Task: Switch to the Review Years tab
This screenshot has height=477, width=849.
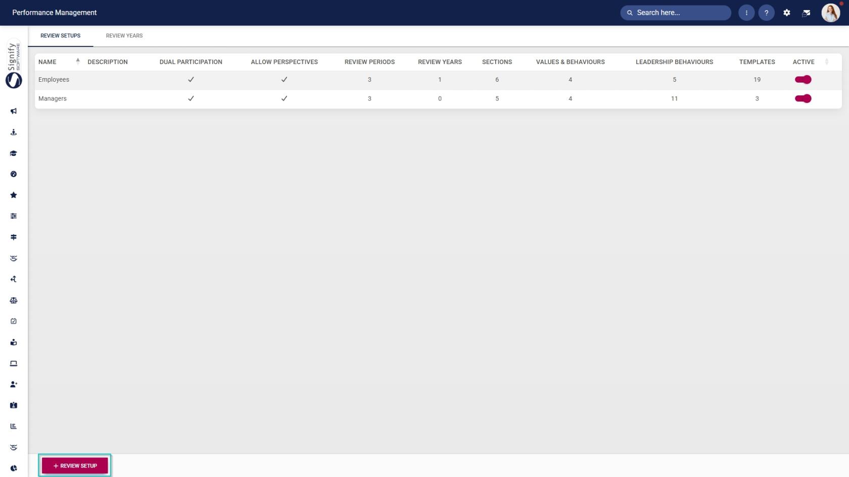Action: click(124, 36)
